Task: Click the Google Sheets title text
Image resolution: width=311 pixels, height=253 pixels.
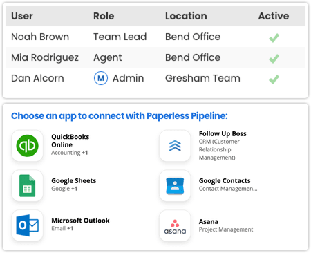Action: 74,180
